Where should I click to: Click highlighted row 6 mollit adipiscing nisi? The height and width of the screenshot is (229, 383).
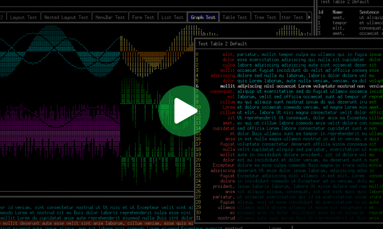pyautogui.click(x=289, y=86)
